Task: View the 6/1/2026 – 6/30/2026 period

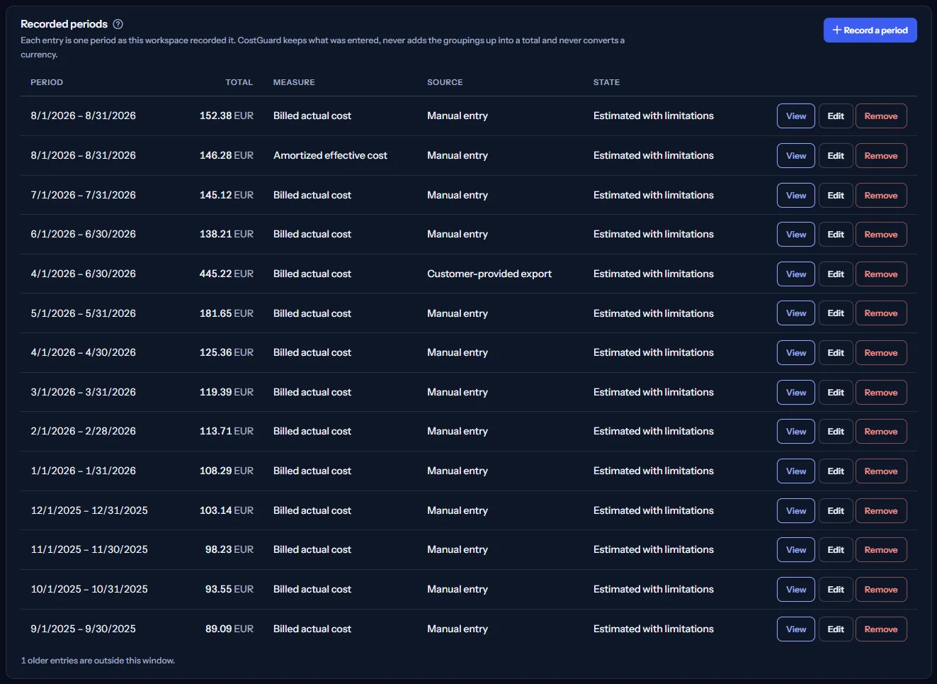Action: click(796, 235)
